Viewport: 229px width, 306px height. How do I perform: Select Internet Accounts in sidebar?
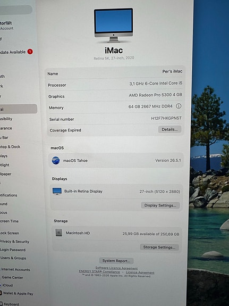pos(15,269)
